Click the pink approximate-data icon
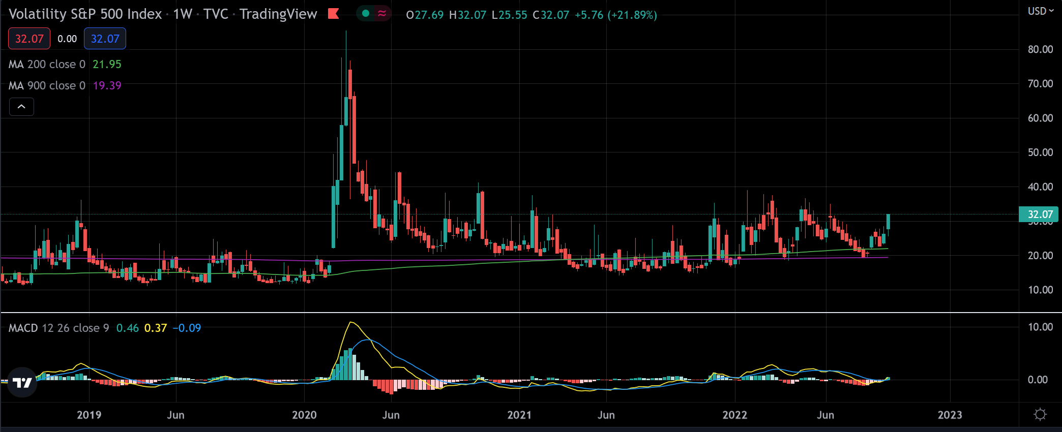Screen dimensions: 1062x432 [382, 14]
